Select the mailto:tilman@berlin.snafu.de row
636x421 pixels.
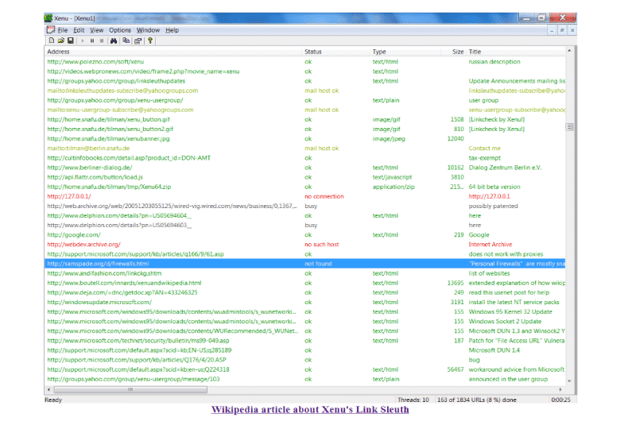point(304,149)
